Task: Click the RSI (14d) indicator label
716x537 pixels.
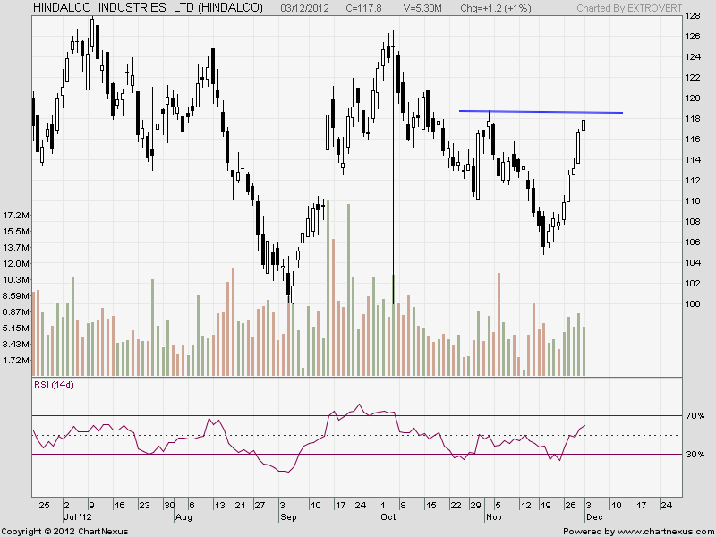Action: [51, 385]
